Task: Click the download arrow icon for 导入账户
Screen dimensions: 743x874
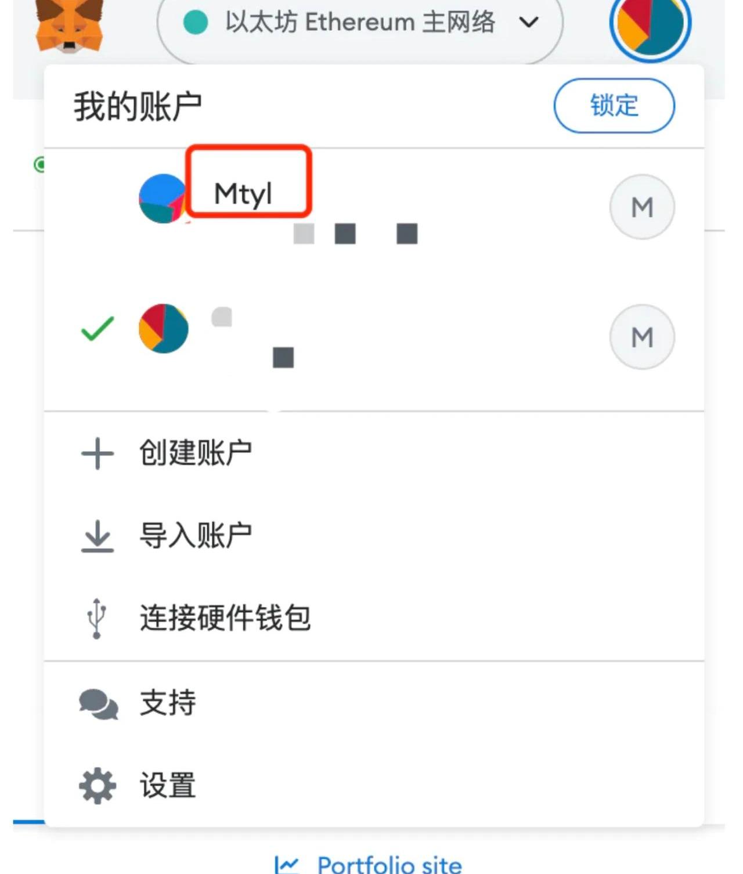Action: tap(97, 535)
